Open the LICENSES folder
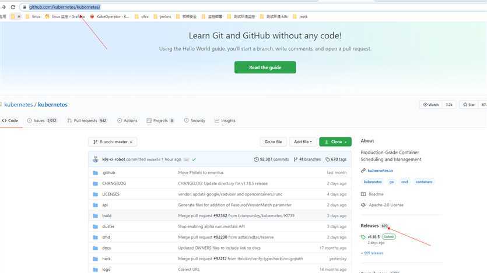Image resolution: width=487 pixels, height=273 pixels. [x=111, y=194]
